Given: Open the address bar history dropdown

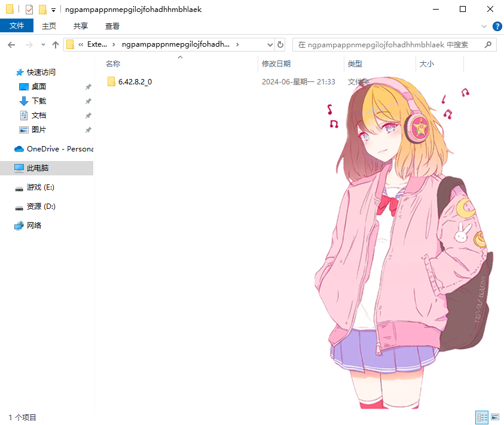Looking at the screenshot, I should [270, 45].
